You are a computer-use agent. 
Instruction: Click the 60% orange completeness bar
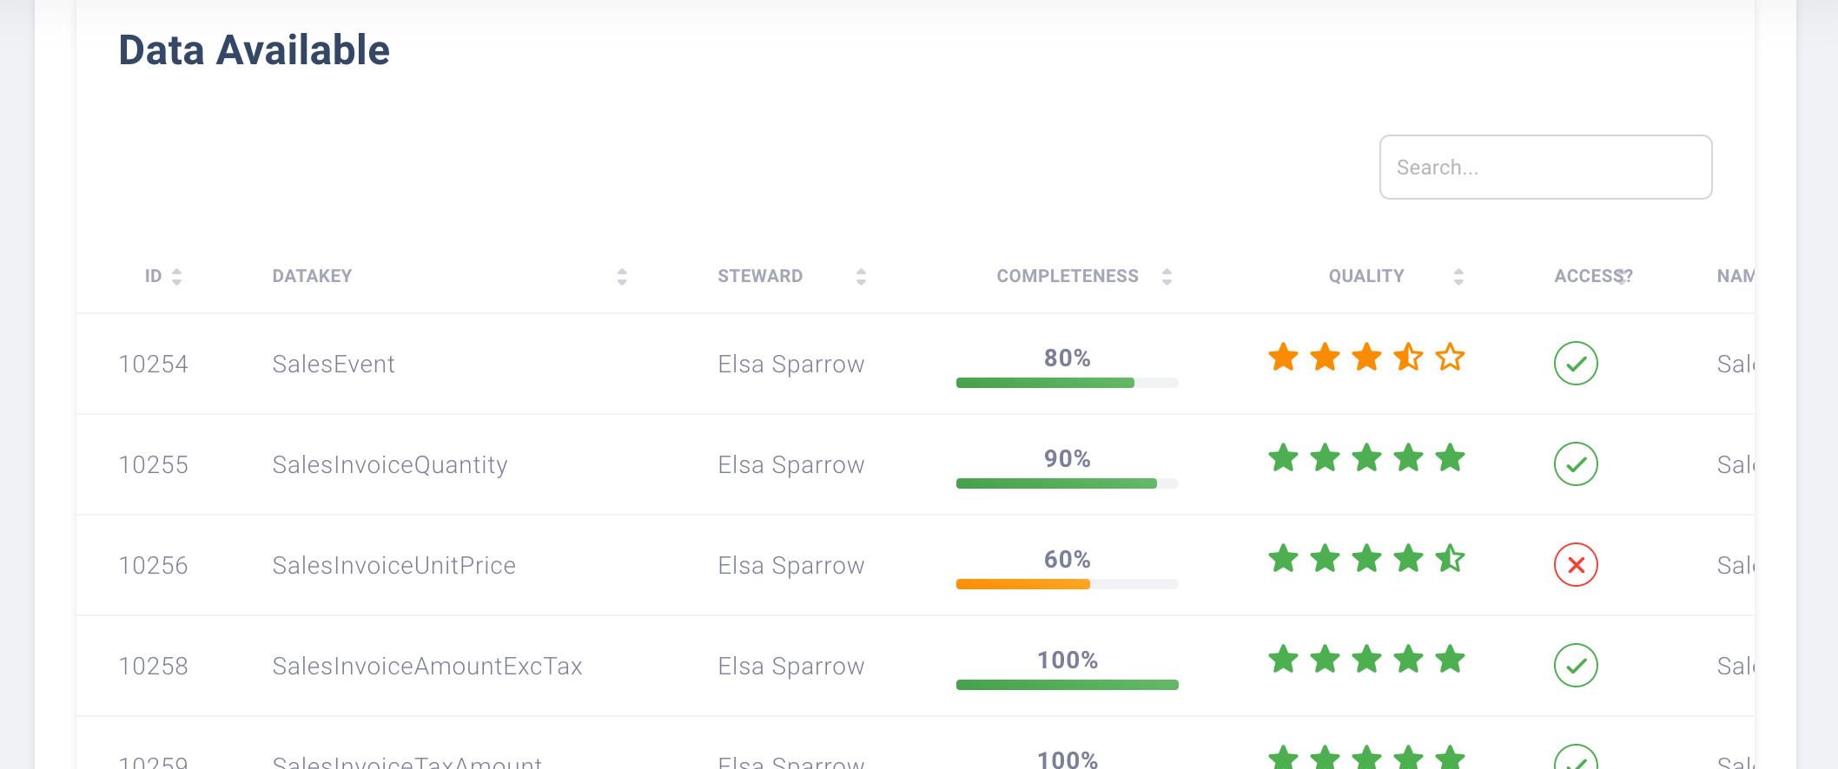[x=1023, y=584]
